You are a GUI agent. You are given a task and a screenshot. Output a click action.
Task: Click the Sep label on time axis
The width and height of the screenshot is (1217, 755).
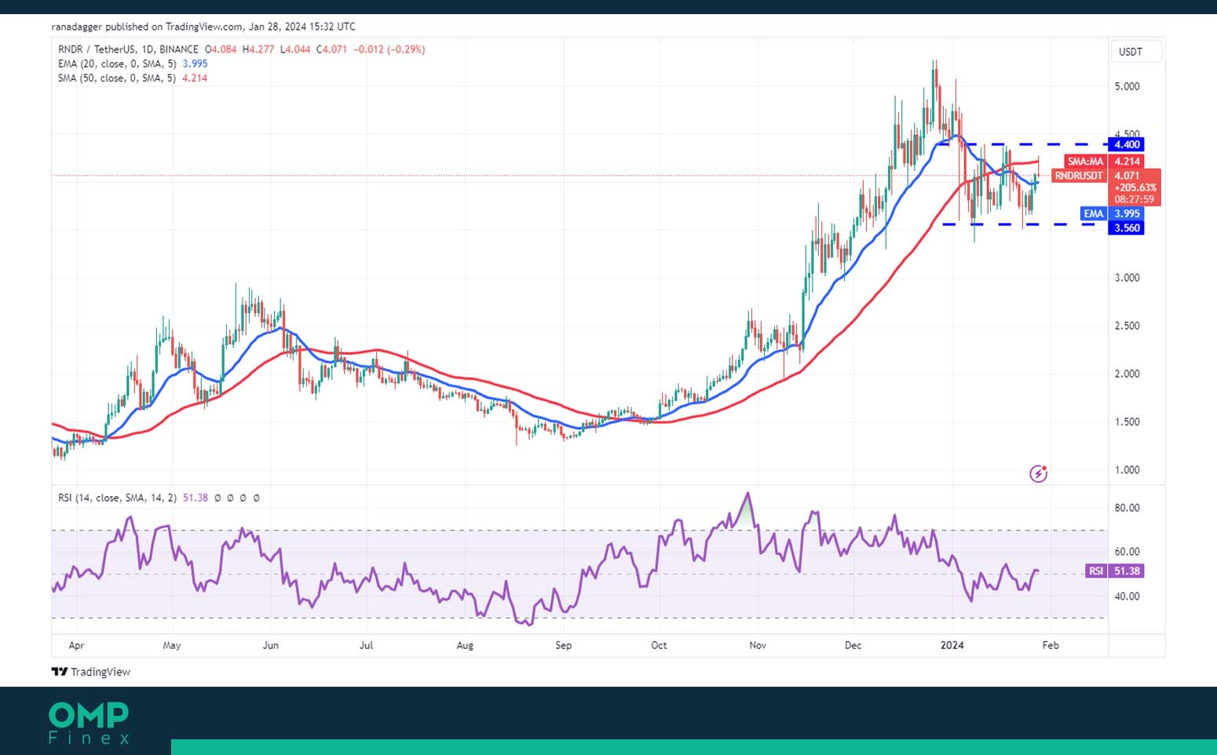coord(563,645)
